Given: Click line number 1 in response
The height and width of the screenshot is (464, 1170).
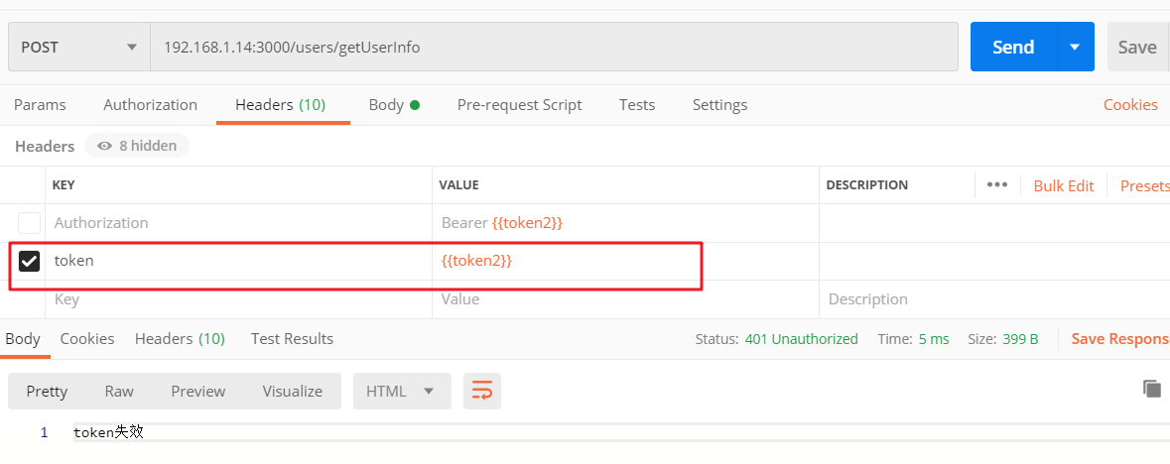Looking at the screenshot, I should (x=44, y=432).
